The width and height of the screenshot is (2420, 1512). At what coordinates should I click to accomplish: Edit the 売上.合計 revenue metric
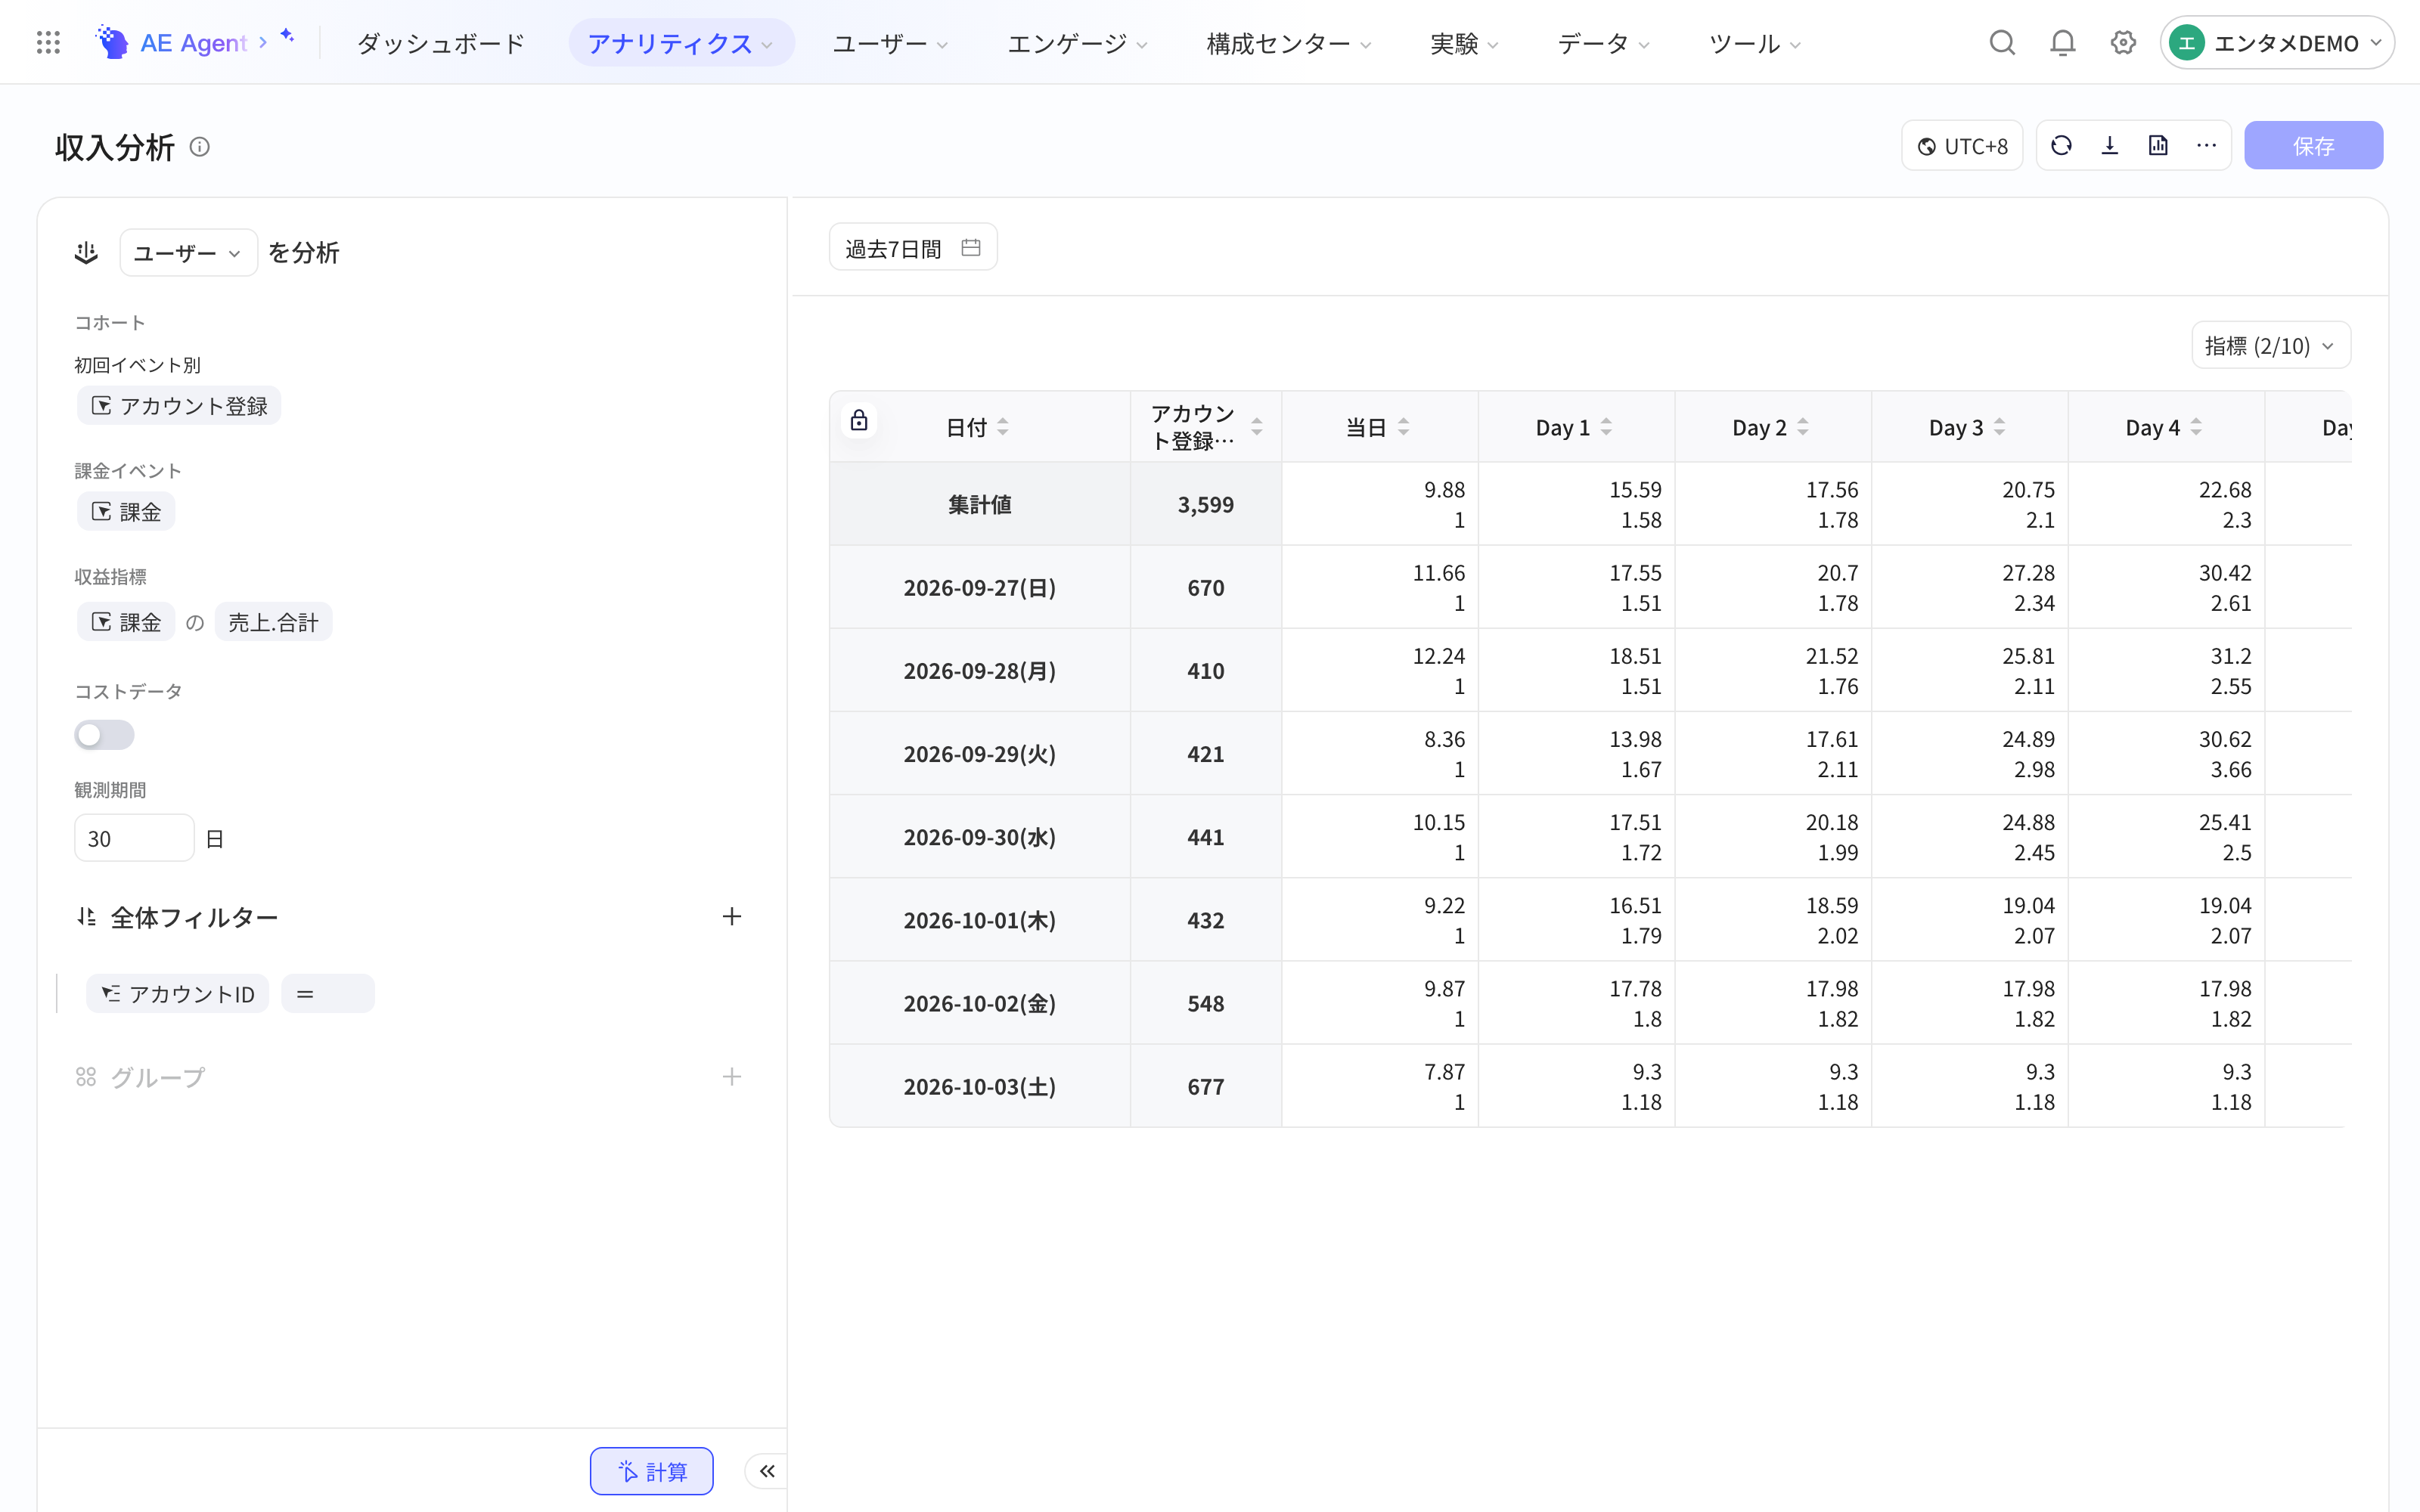pyautogui.click(x=273, y=622)
